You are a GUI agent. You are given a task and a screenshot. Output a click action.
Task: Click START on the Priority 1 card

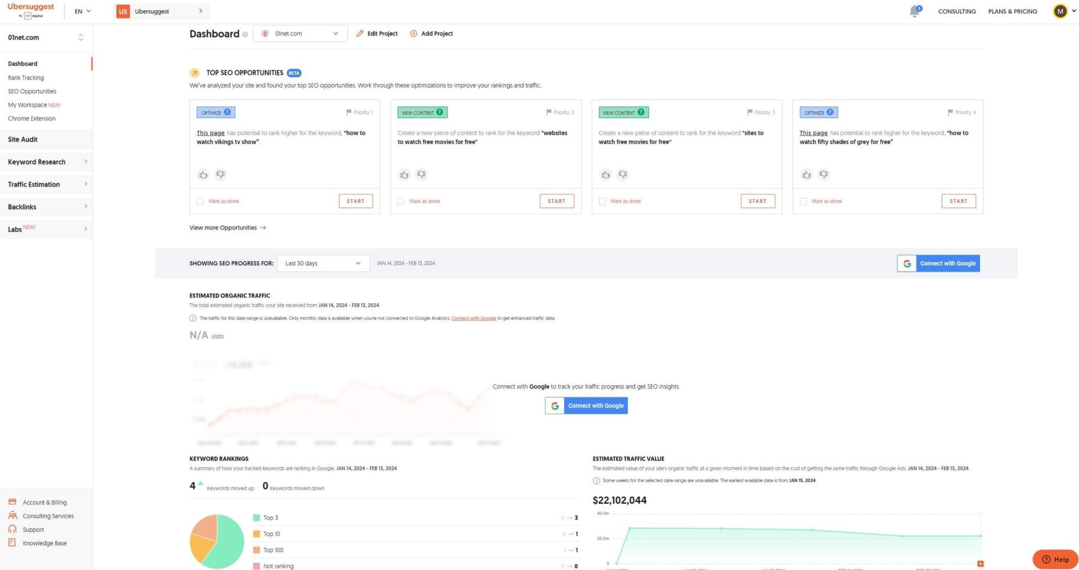(x=356, y=201)
